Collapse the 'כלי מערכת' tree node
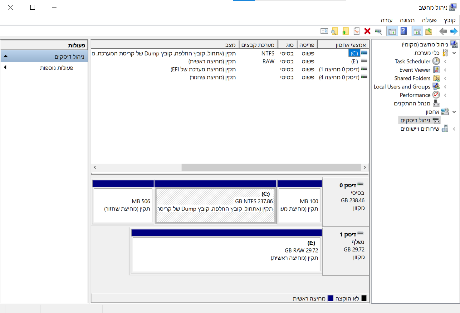The height and width of the screenshot is (313, 460). click(454, 53)
